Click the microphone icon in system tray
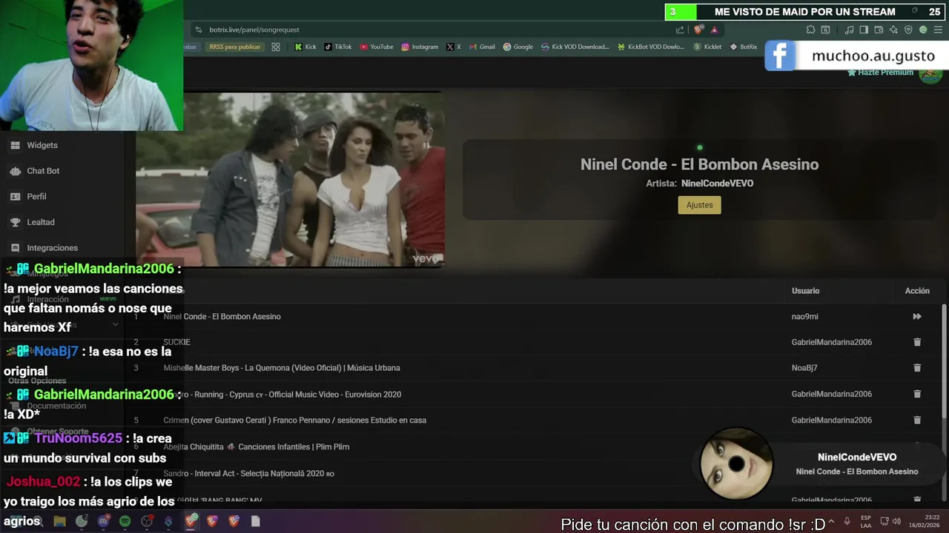The width and height of the screenshot is (949, 533). (847, 521)
